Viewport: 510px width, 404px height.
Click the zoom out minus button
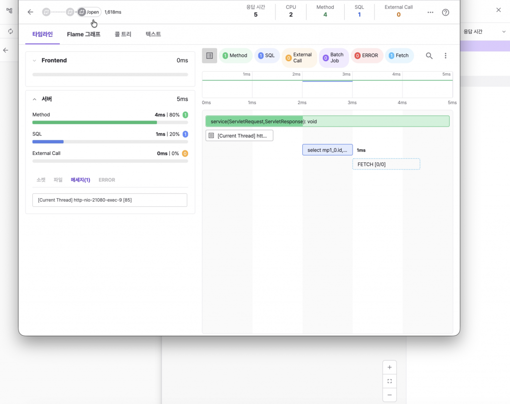(389, 395)
